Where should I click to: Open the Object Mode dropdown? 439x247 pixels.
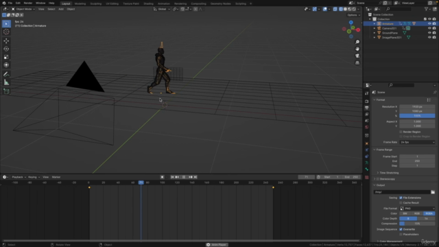tap(23, 9)
